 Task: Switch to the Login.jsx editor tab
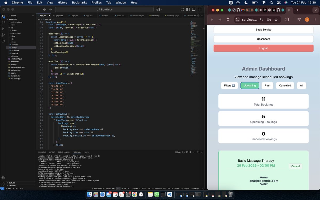(x=74, y=15)
